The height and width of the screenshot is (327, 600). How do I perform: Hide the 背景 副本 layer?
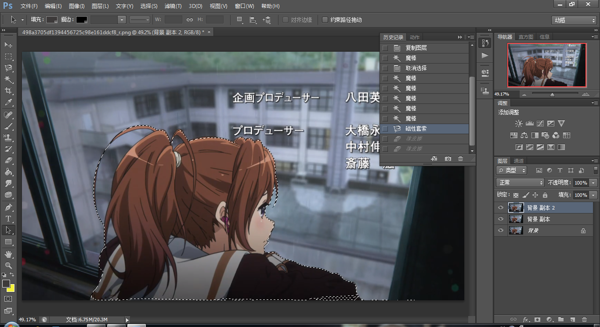click(501, 219)
